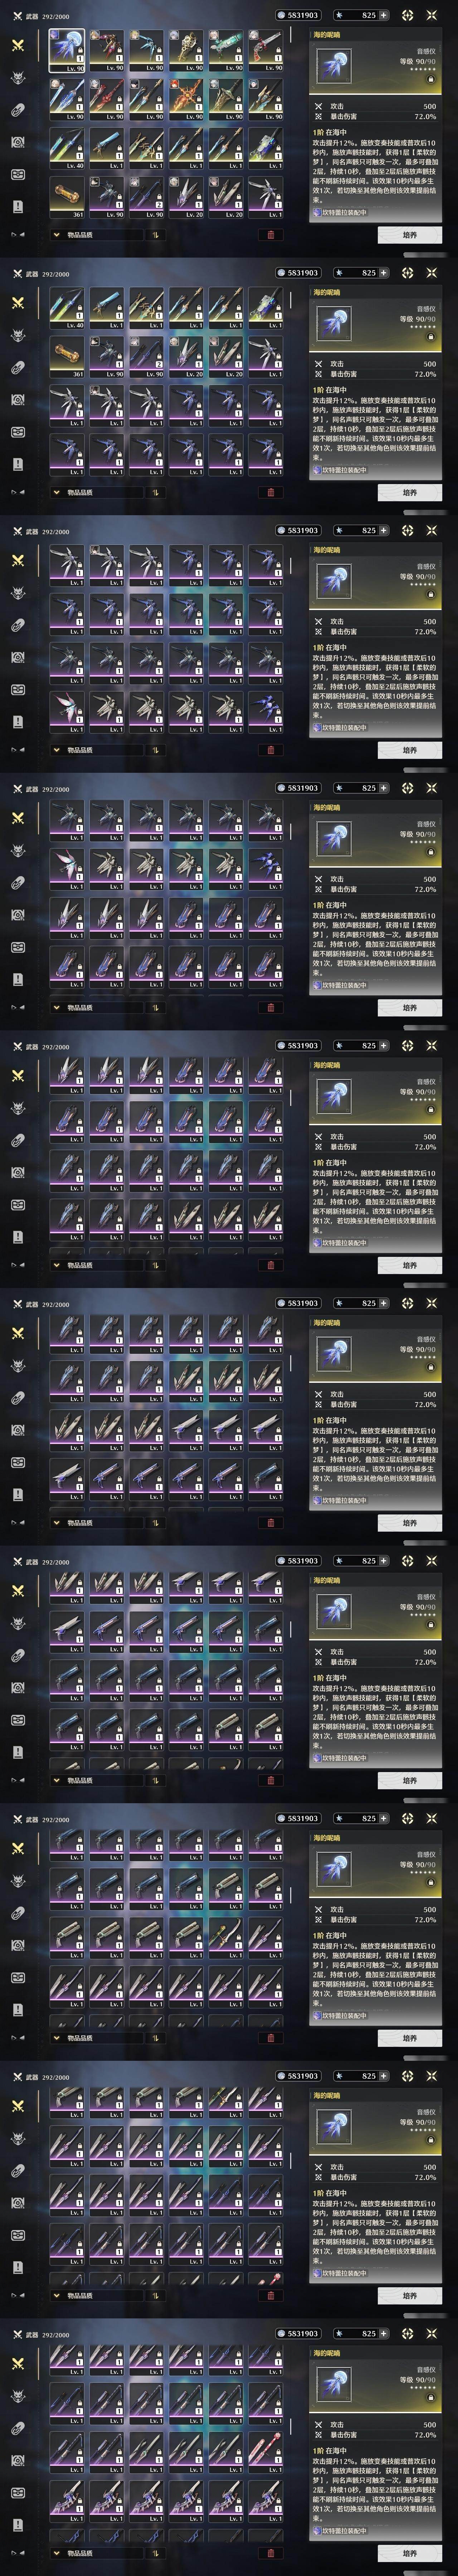Image resolution: width=458 pixels, height=2576 pixels.
Task: Expand the chevron left of 物品品质
Action: coord(57,235)
